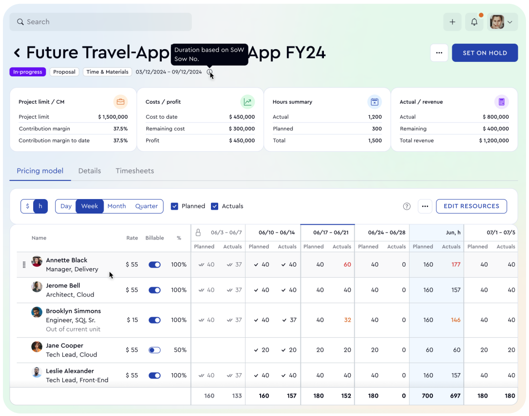Go back with arrow beside Future Travel-App
This screenshot has width=529, height=416.
[17, 53]
